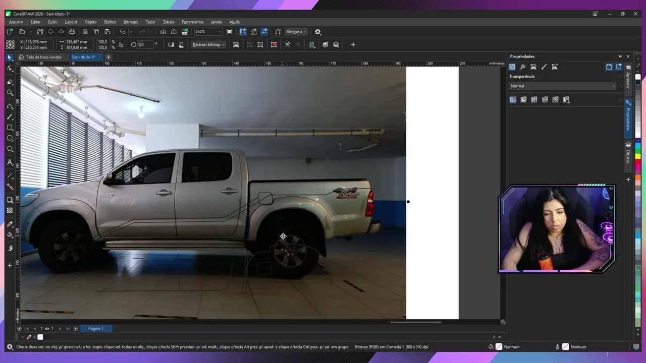
Task: Open the Options gear in toolbar
Action: (x=317, y=32)
